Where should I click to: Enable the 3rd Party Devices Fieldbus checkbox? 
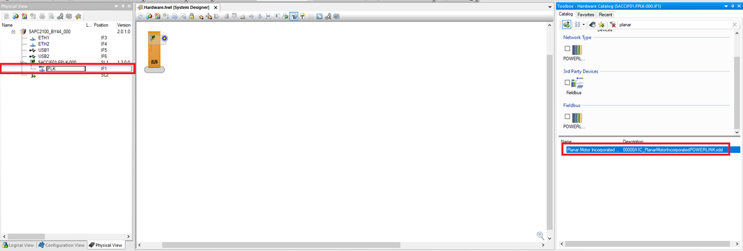tap(567, 83)
